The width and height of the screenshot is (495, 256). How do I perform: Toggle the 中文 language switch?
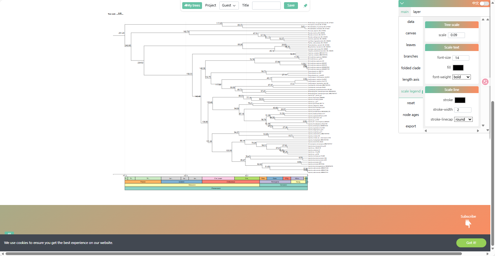pyautogui.click(x=484, y=3)
